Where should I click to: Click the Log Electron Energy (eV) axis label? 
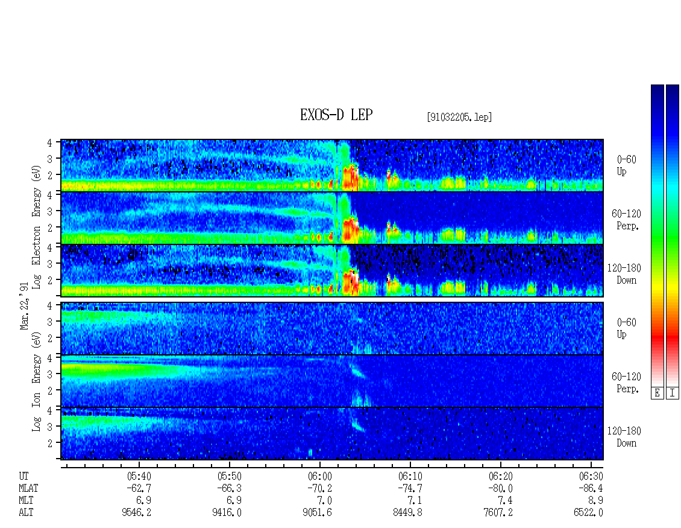click(x=37, y=227)
